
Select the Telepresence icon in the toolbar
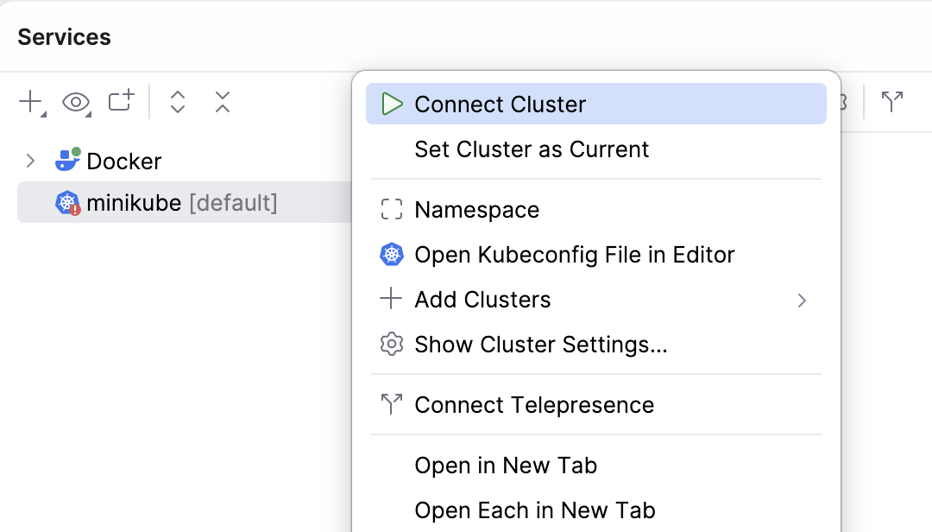coord(892,102)
